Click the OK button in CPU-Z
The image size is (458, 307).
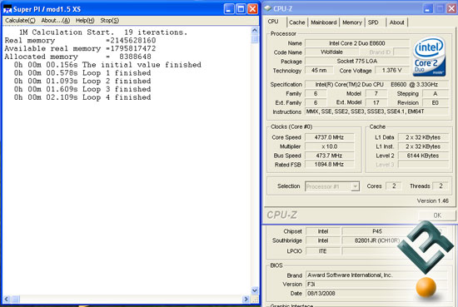(x=437, y=215)
